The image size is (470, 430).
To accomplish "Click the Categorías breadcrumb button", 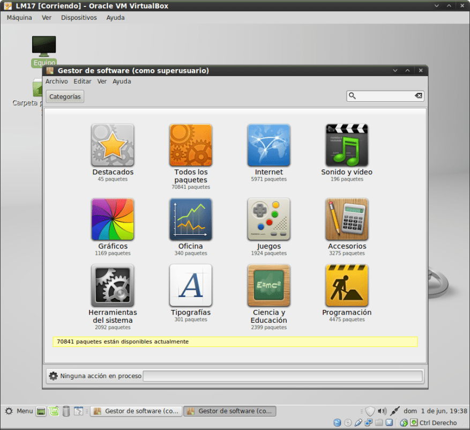I will coord(64,97).
